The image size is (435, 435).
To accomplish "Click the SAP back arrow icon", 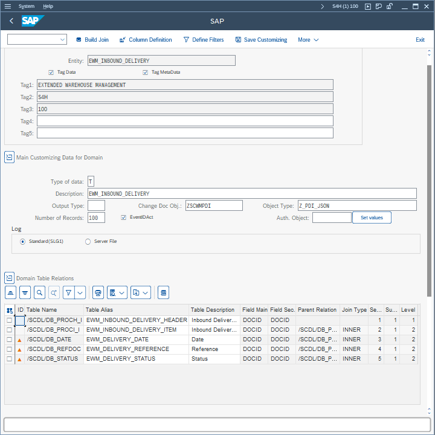I will tap(11, 21).
